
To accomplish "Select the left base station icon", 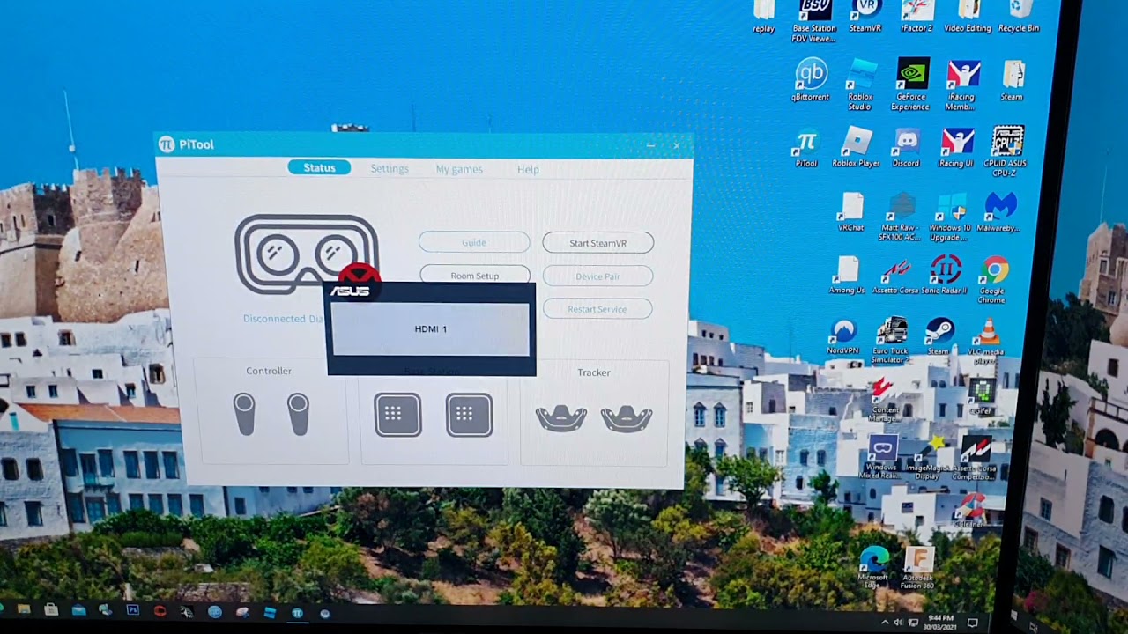I will [x=397, y=415].
